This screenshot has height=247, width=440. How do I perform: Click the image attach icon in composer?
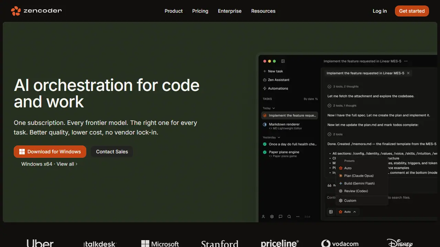(331, 212)
